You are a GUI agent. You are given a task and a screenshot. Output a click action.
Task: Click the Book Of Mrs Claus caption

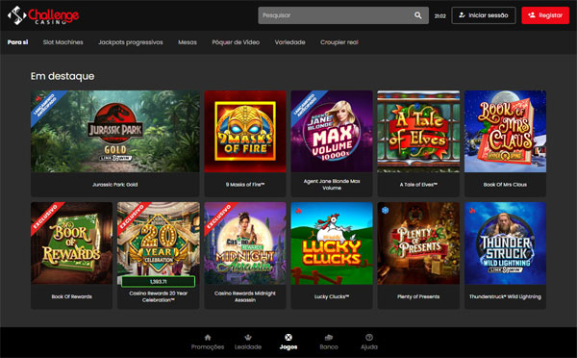pyautogui.click(x=505, y=185)
